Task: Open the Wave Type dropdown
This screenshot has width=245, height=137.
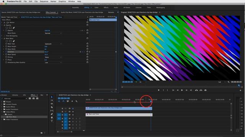Action: click(53, 44)
